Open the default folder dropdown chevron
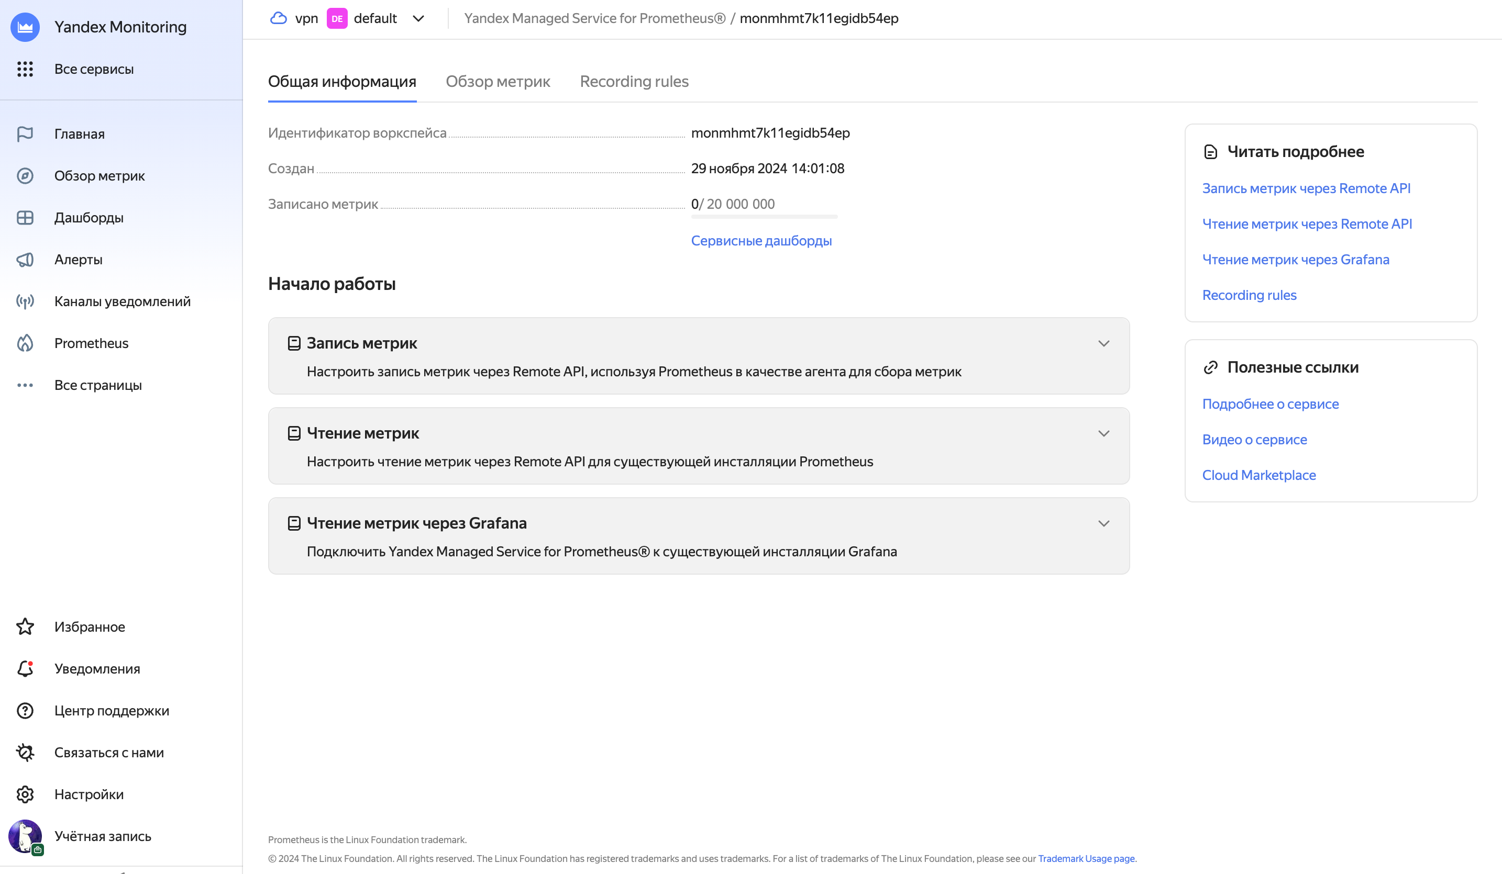Image resolution: width=1502 pixels, height=874 pixels. 418,18
